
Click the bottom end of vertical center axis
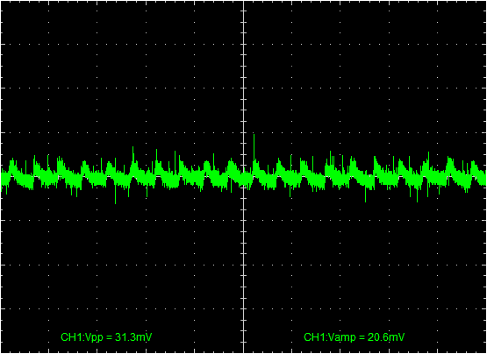[x=244, y=352]
